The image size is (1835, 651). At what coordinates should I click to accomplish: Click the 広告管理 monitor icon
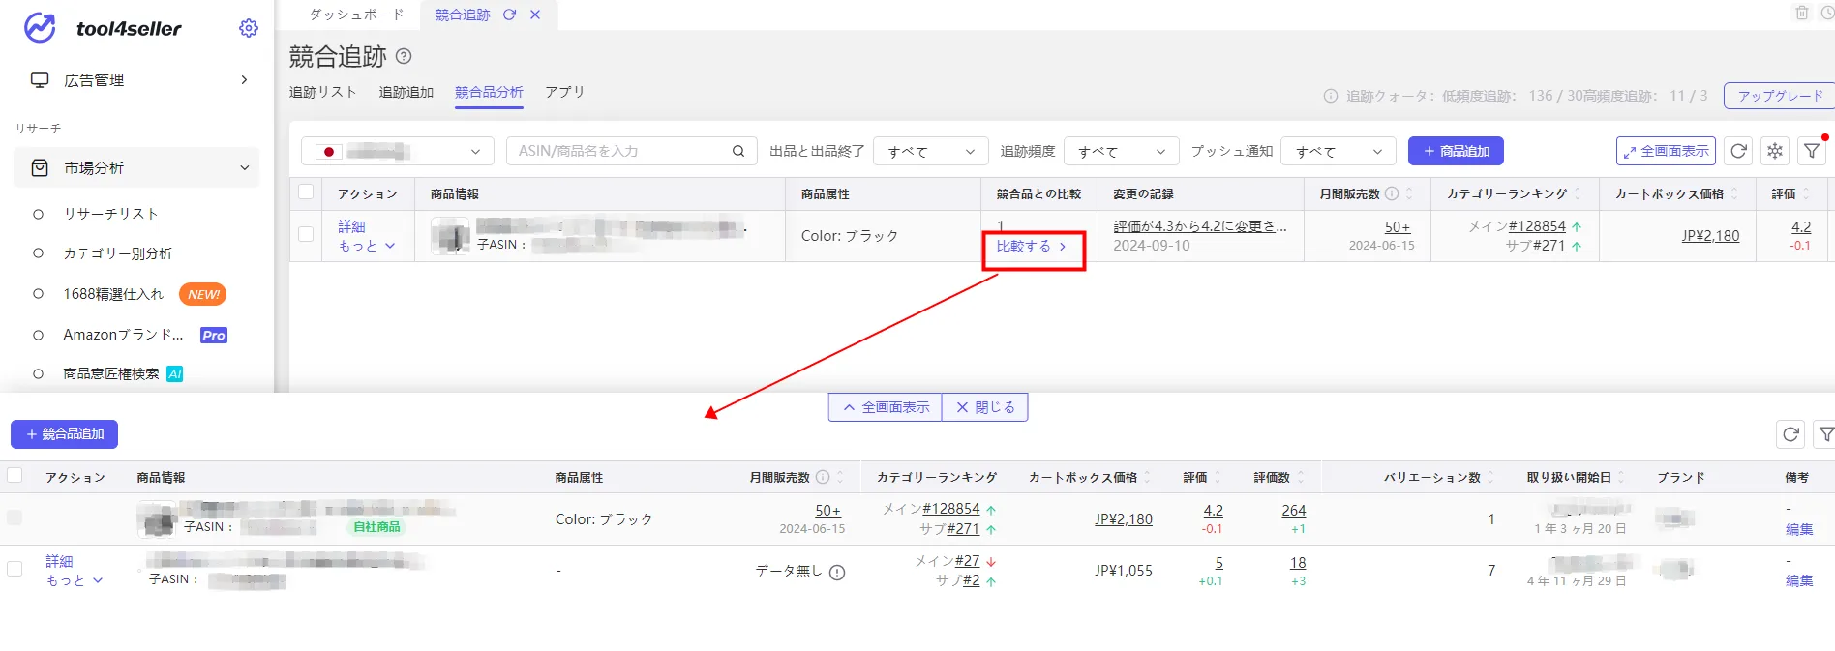point(40,80)
